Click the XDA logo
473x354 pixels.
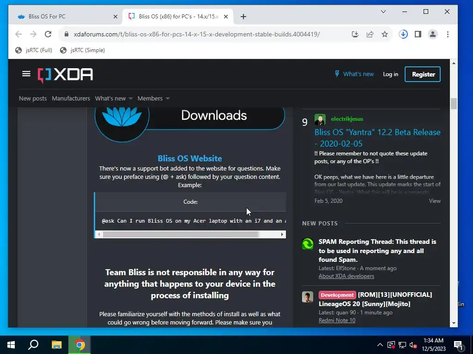tap(65, 75)
